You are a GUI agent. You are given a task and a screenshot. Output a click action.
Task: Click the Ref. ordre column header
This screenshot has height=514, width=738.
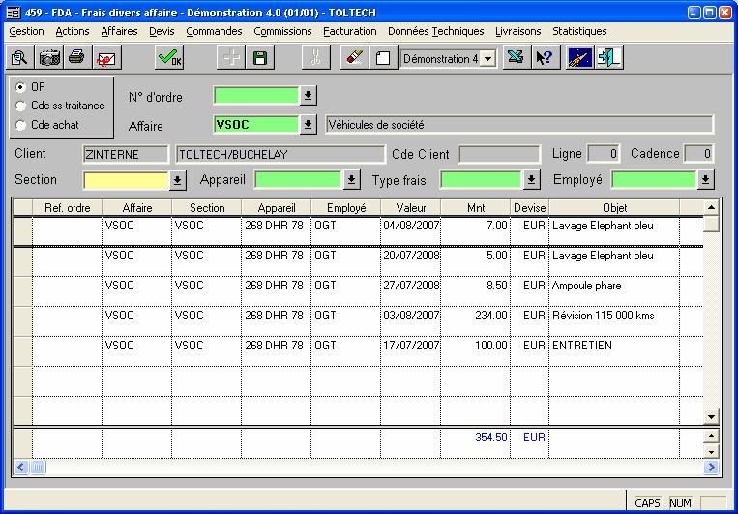pos(67,208)
